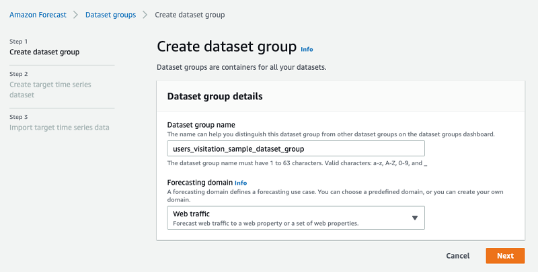Click the dropdown arrow in the domain selector
The image size is (538, 272).
415,218
